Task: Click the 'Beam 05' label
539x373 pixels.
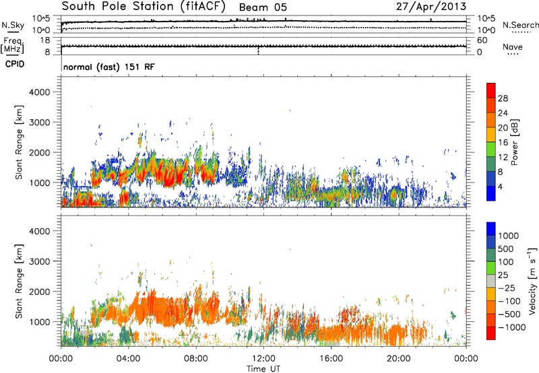Action: 263,7
